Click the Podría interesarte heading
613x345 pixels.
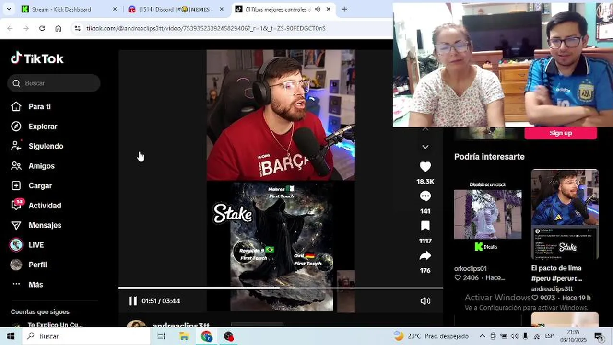pyautogui.click(x=489, y=157)
